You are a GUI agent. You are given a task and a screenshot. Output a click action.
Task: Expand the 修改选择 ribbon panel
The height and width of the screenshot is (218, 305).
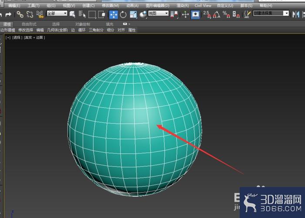(26, 30)
